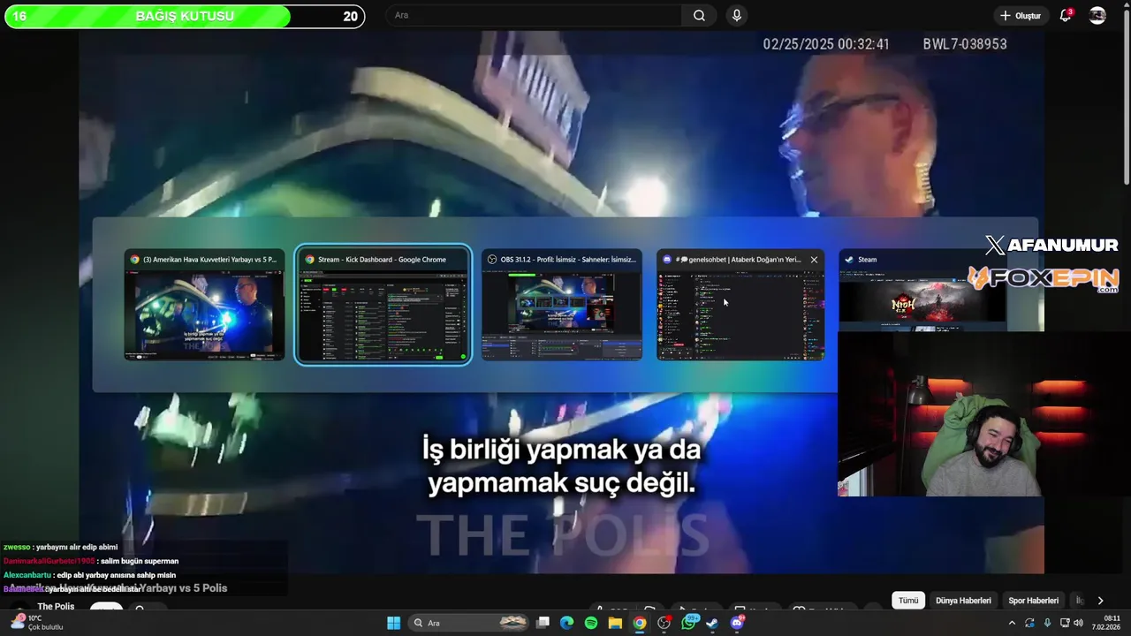Show more chips with right arrow

pos(1100,601)
